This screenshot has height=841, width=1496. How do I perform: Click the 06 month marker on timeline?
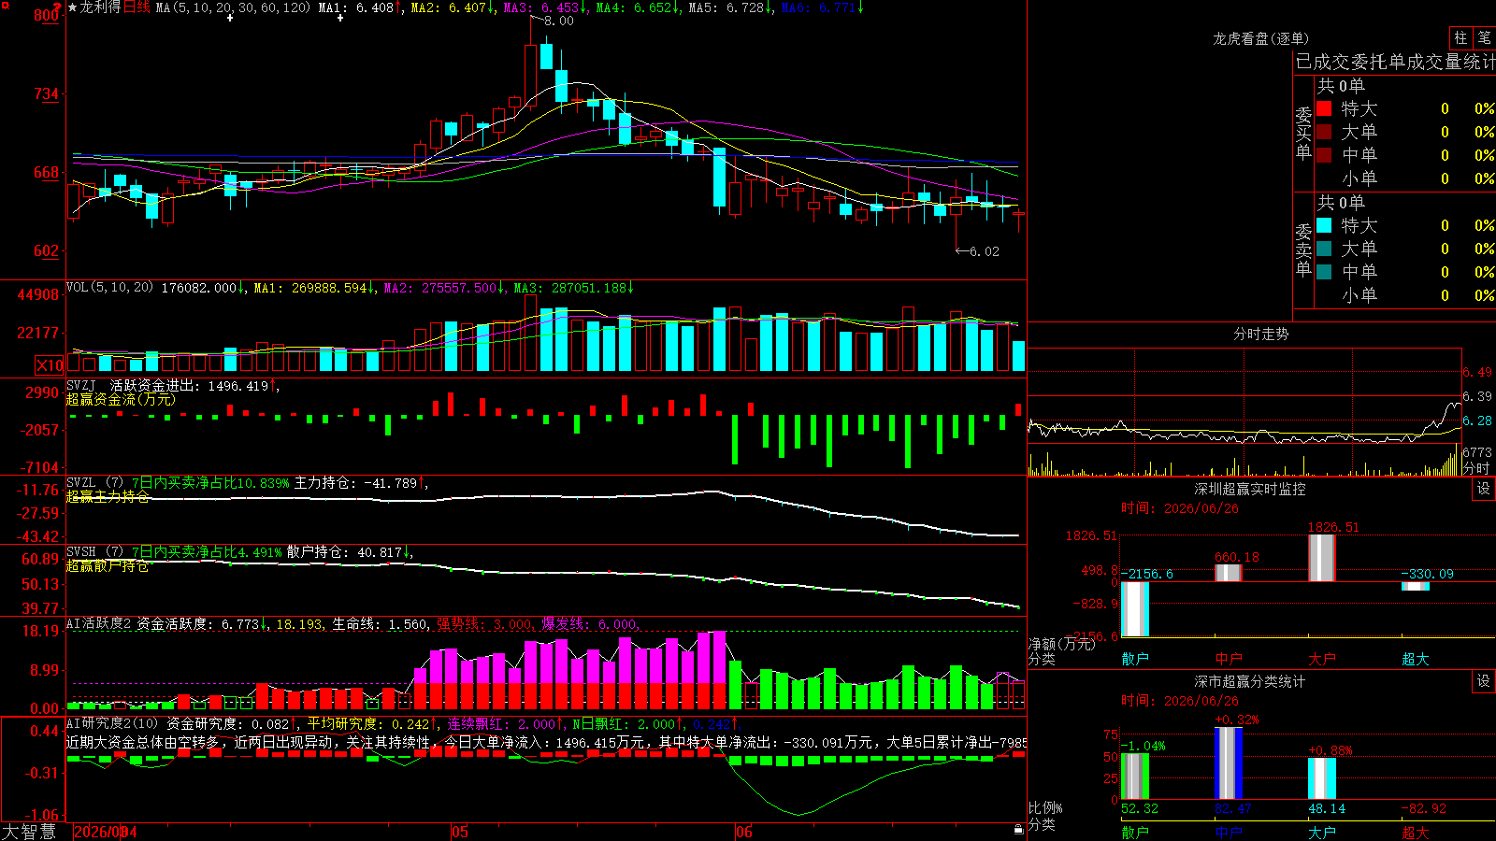(743, 832)
